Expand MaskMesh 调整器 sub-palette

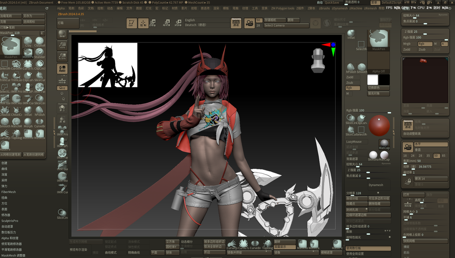click(13, 255)
